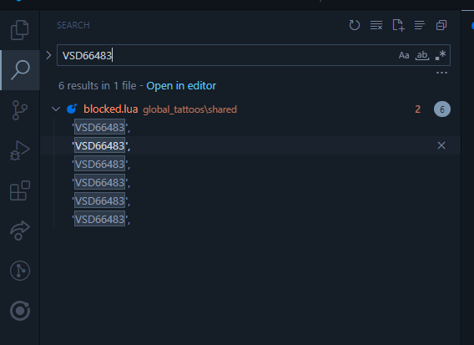Open the Git Graph circle icon
The height and width of the screenshot is (345, 474).
pyautogui.click(x=20, y=271)
